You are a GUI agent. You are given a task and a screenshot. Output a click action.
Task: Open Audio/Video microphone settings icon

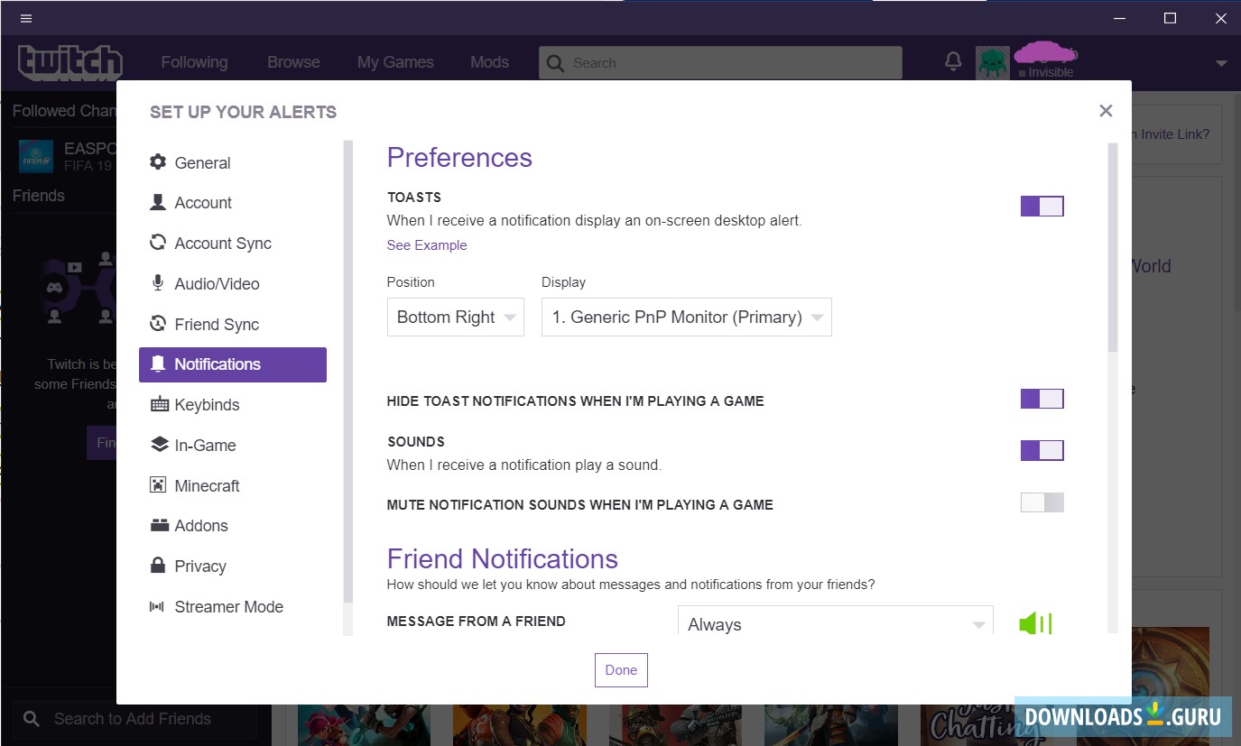click(158, 283)
